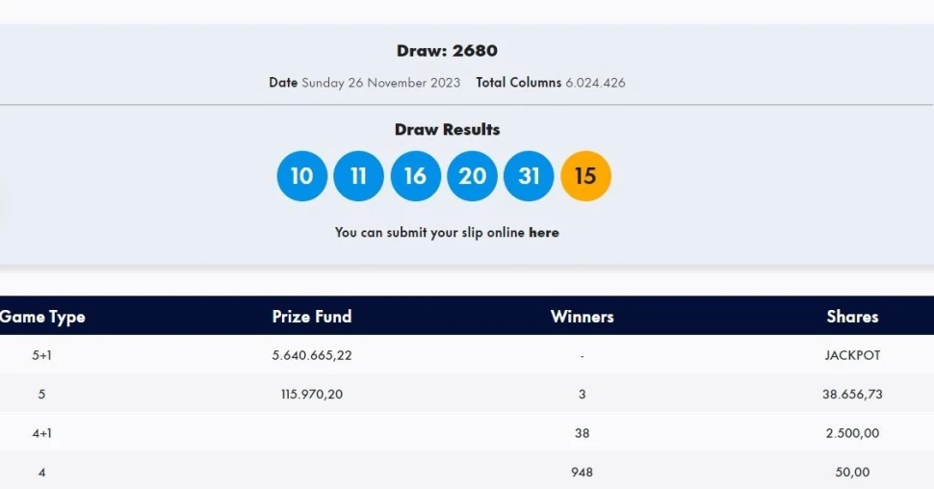Click the Total Columns value 6.024.426
Viewport: 934px width, 489px height.
595,83
